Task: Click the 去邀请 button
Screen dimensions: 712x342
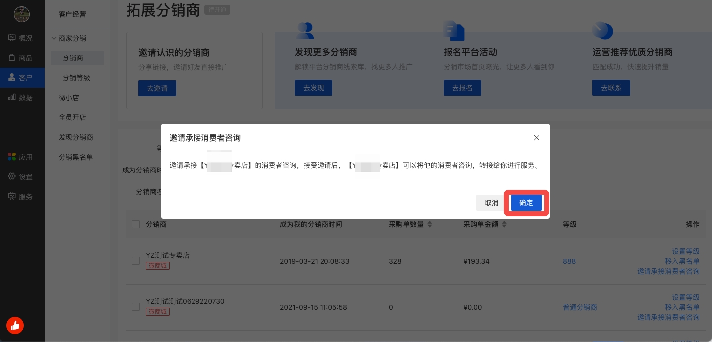Action: coord(157,88)
